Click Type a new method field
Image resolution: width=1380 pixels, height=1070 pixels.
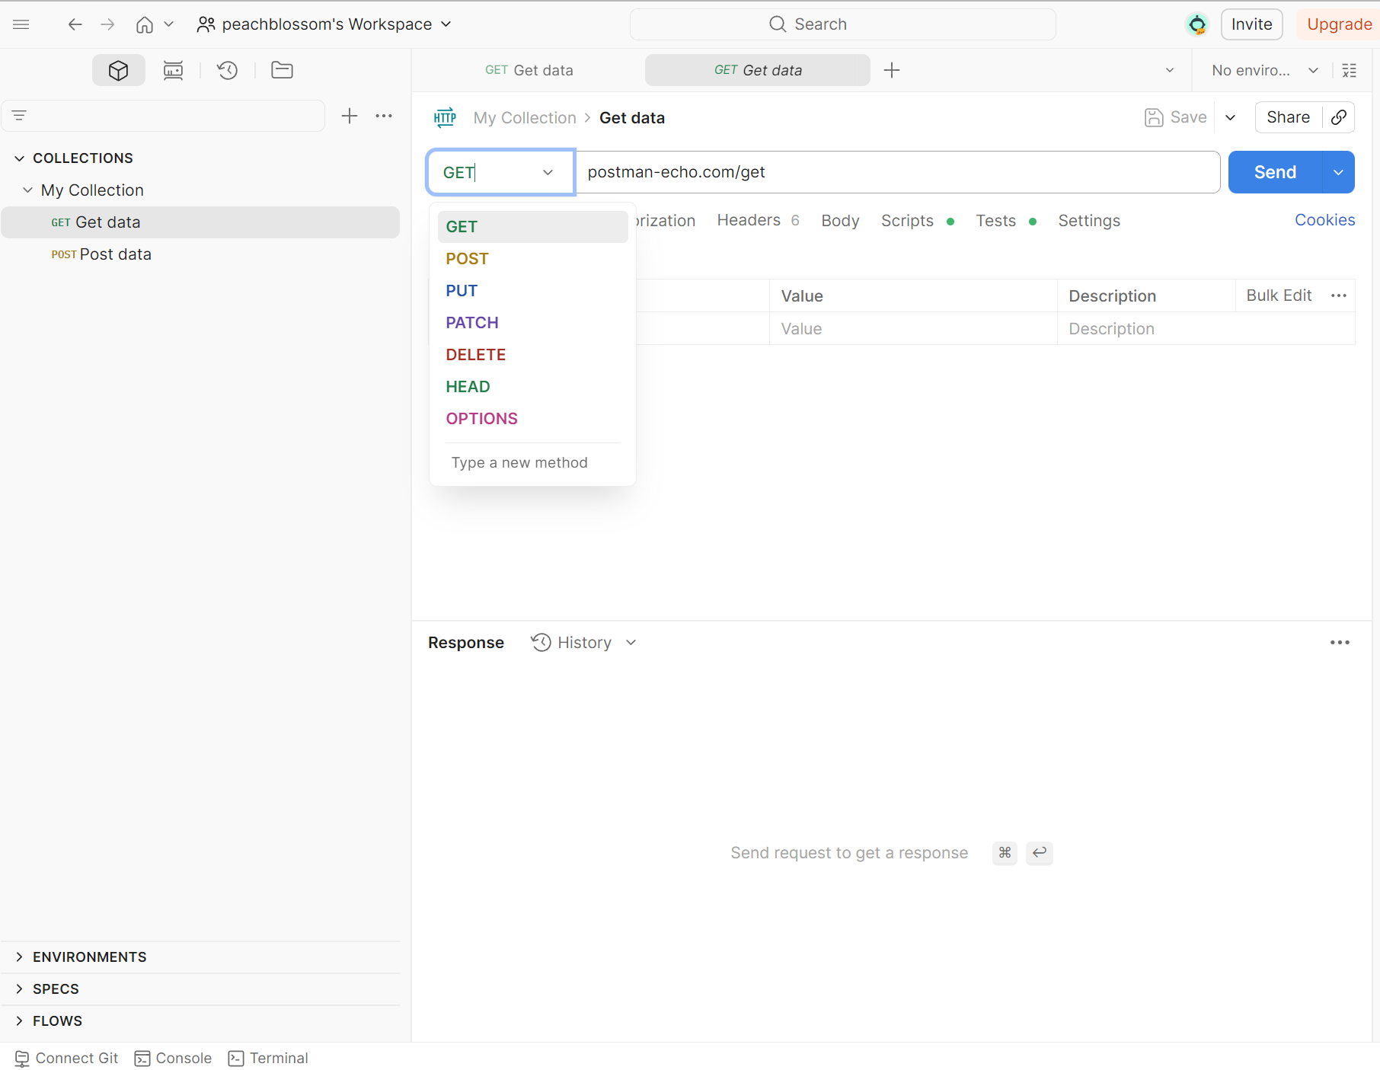coord(532,463)
